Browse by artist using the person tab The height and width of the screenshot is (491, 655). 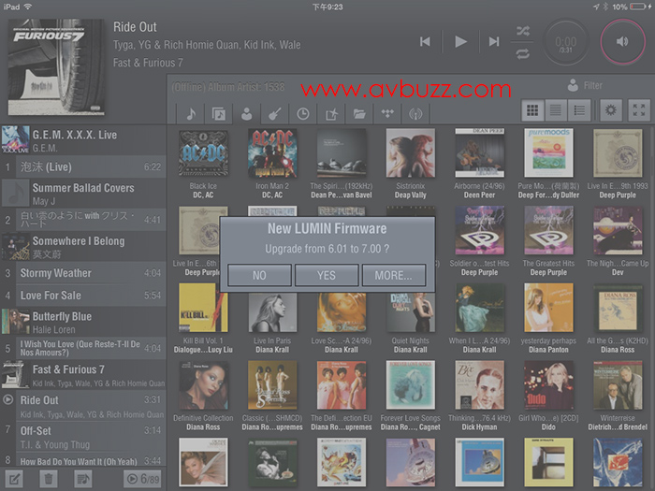click(x=247, y=113)
